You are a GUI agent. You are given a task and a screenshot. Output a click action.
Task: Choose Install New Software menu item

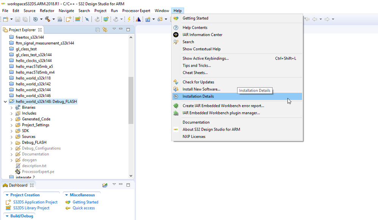237,89
